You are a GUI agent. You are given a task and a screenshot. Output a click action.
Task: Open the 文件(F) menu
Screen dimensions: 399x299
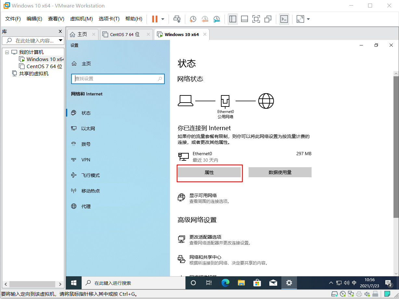(13, 19)
